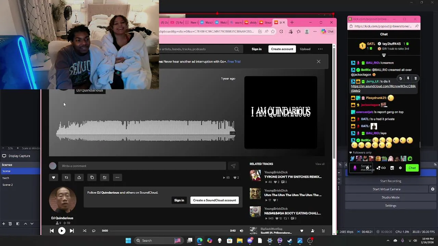Open Kick chat settings gear
The height and width of the screenshot is (246, 438).
pos(400,168)
